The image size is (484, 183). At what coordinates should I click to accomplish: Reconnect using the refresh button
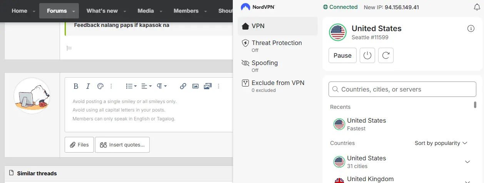pyautogui.click(x=386, y=55)
